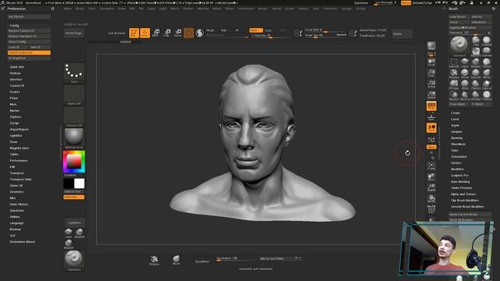Expand Gizmo 3D section in Preferences

(16, 186)
